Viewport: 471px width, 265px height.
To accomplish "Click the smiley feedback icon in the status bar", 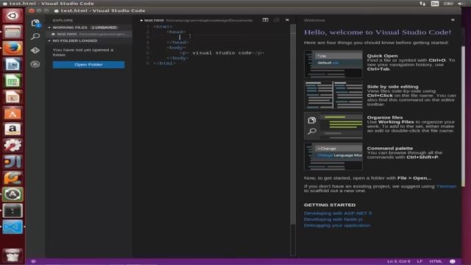I will click(x=453, y=261).
